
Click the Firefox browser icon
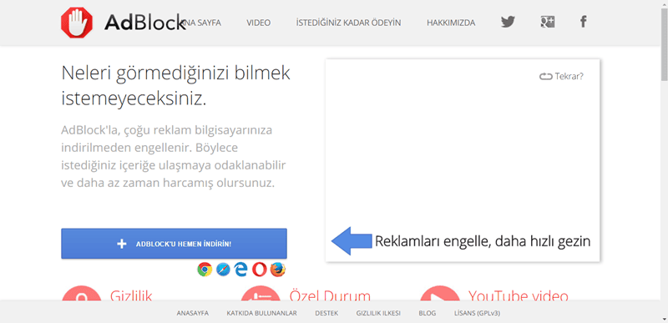pyautogui.click(x=278, y=270)
